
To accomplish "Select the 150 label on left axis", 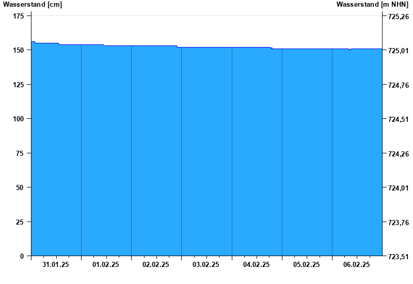I will point(19,50).
